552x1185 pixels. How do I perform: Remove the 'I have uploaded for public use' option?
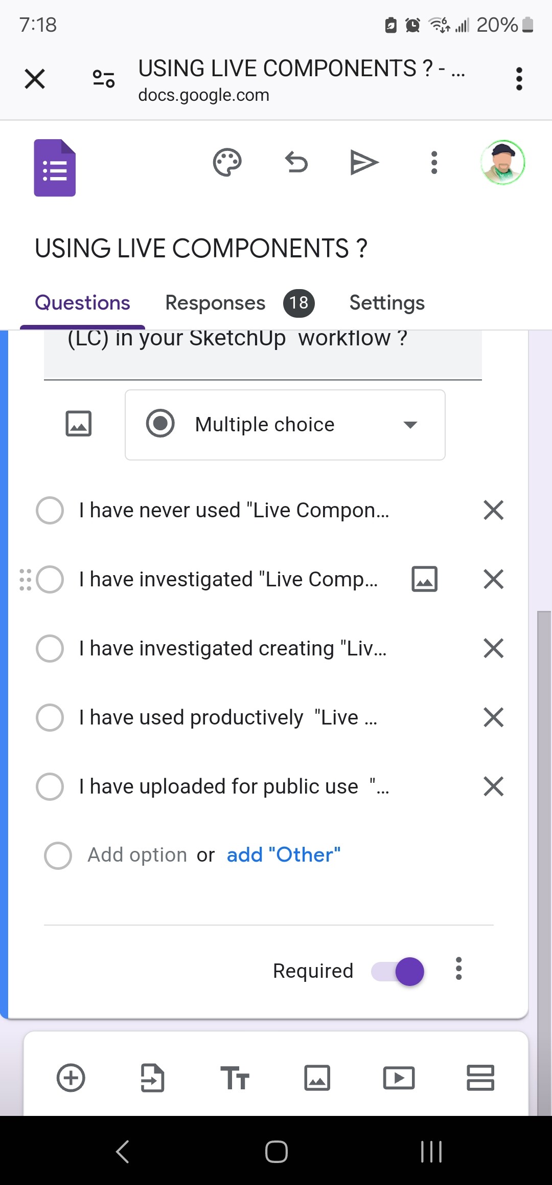click(493, 786)
